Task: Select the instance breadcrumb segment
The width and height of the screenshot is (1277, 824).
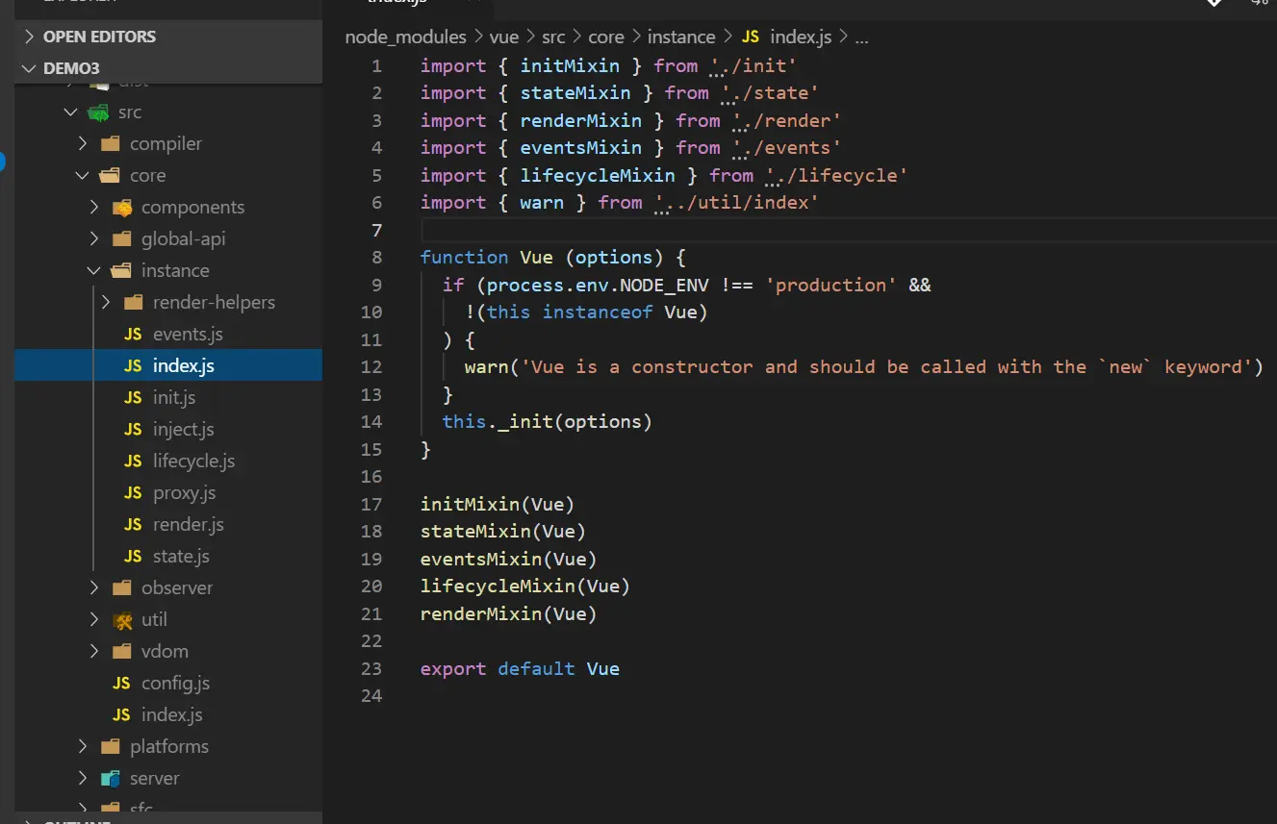Action: (x=681, y=37)
